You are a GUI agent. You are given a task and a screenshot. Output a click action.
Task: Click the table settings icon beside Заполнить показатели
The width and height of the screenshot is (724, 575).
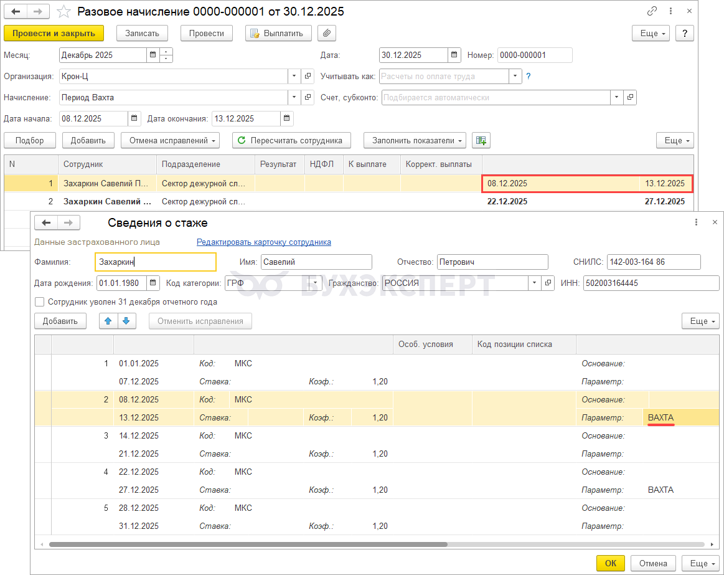481,141
